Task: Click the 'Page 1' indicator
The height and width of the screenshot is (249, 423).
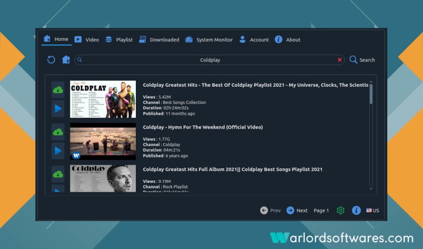Action: [321, 211]
